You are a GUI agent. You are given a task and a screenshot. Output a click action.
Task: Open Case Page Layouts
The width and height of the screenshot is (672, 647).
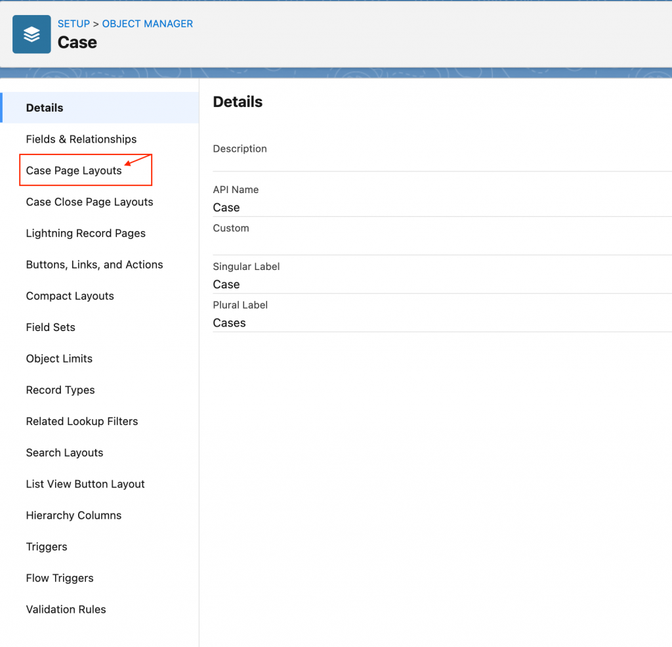[74, 171]
